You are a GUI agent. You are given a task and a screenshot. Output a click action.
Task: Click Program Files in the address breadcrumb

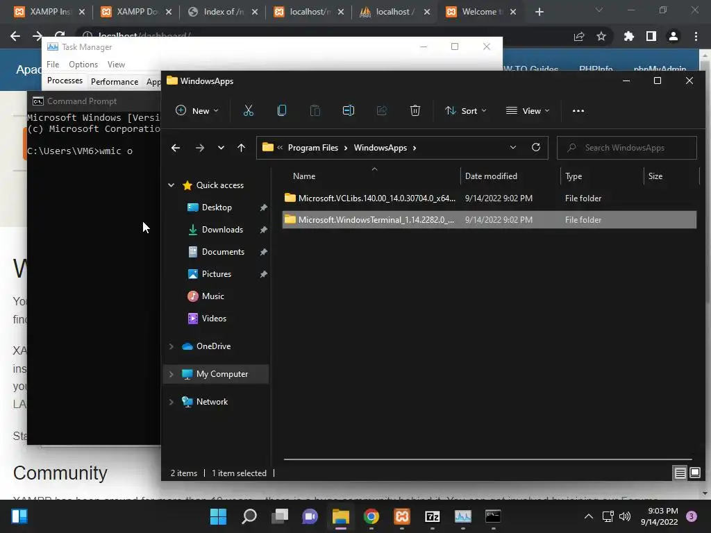click(313, 148)
